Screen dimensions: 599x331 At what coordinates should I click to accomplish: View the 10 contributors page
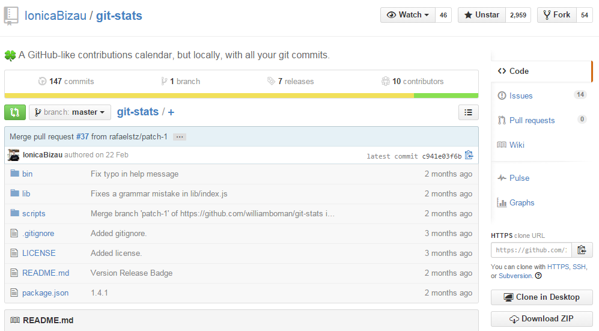[412, 81]
